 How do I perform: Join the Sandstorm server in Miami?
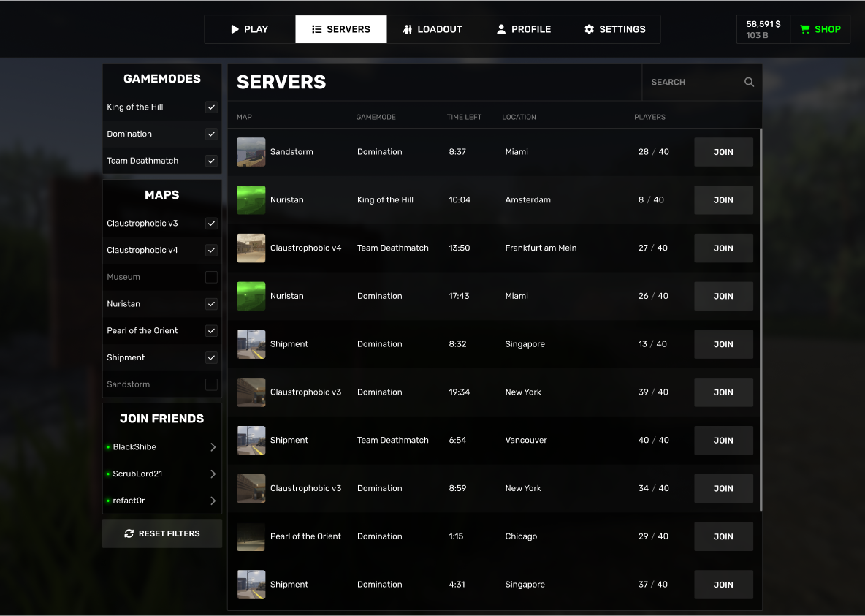tap(723, 151)
